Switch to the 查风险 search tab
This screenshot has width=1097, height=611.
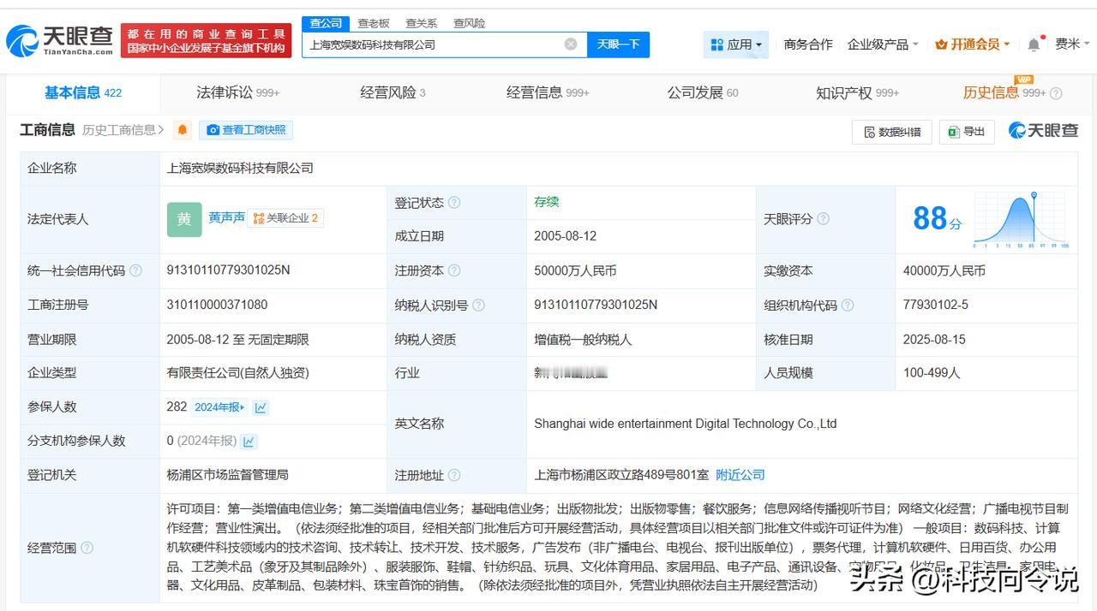click(x=470, y=23)
